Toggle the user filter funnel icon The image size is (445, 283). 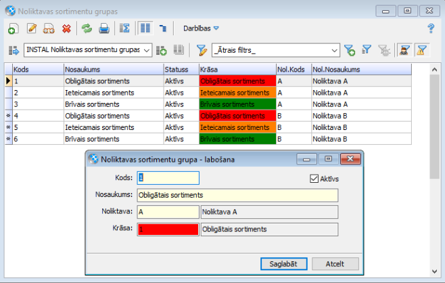tap(404, 50)
